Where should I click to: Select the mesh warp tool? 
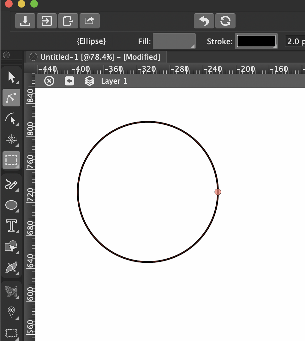[x=11, y=292]
